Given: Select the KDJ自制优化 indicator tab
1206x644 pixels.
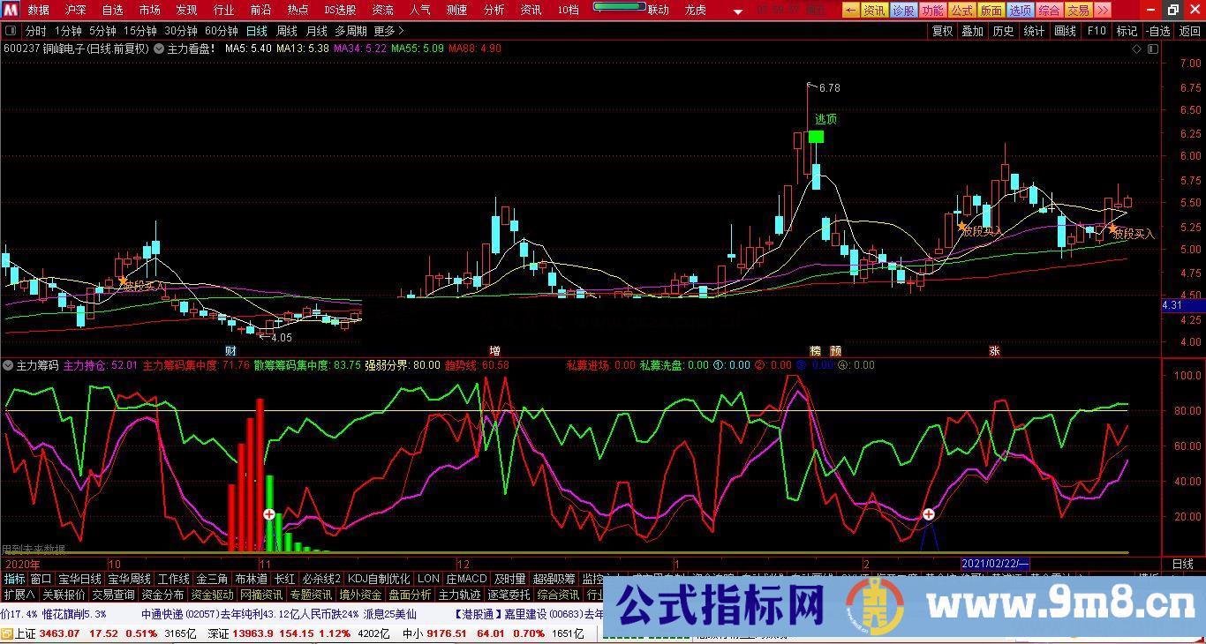Looking at the screenshot, I should click(x=379, y=579).
